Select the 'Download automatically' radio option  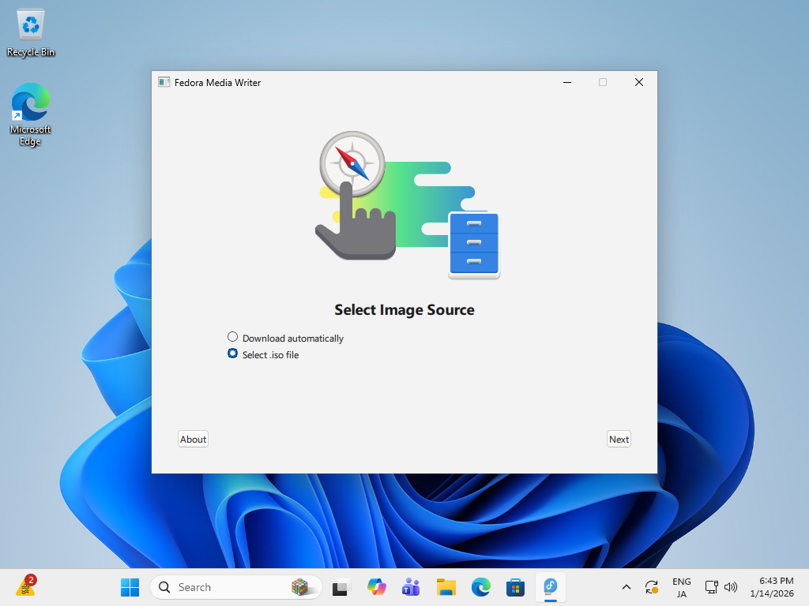point(232,337)
